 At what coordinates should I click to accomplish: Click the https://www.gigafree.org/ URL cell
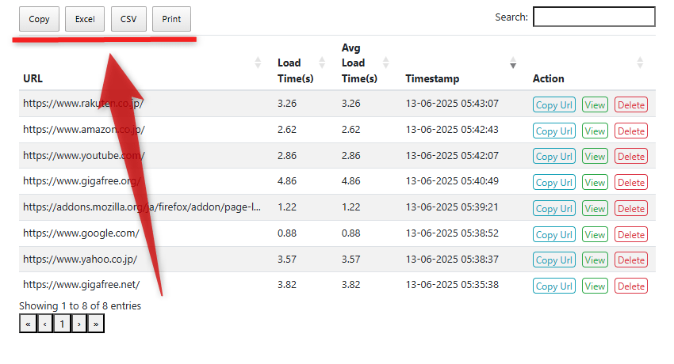[x=82, y=181]
